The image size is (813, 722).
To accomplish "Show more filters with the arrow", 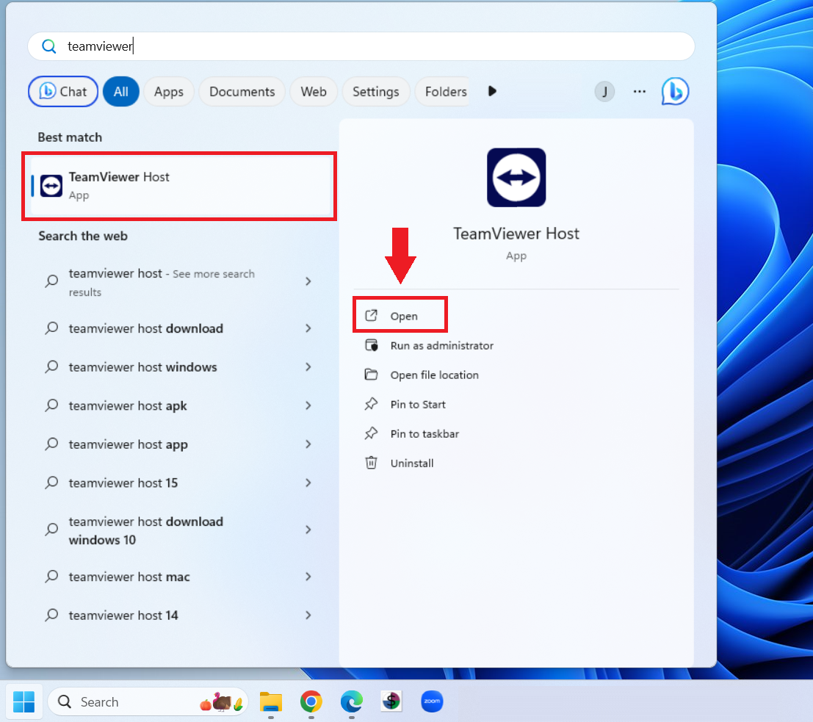I will (492, 91).
